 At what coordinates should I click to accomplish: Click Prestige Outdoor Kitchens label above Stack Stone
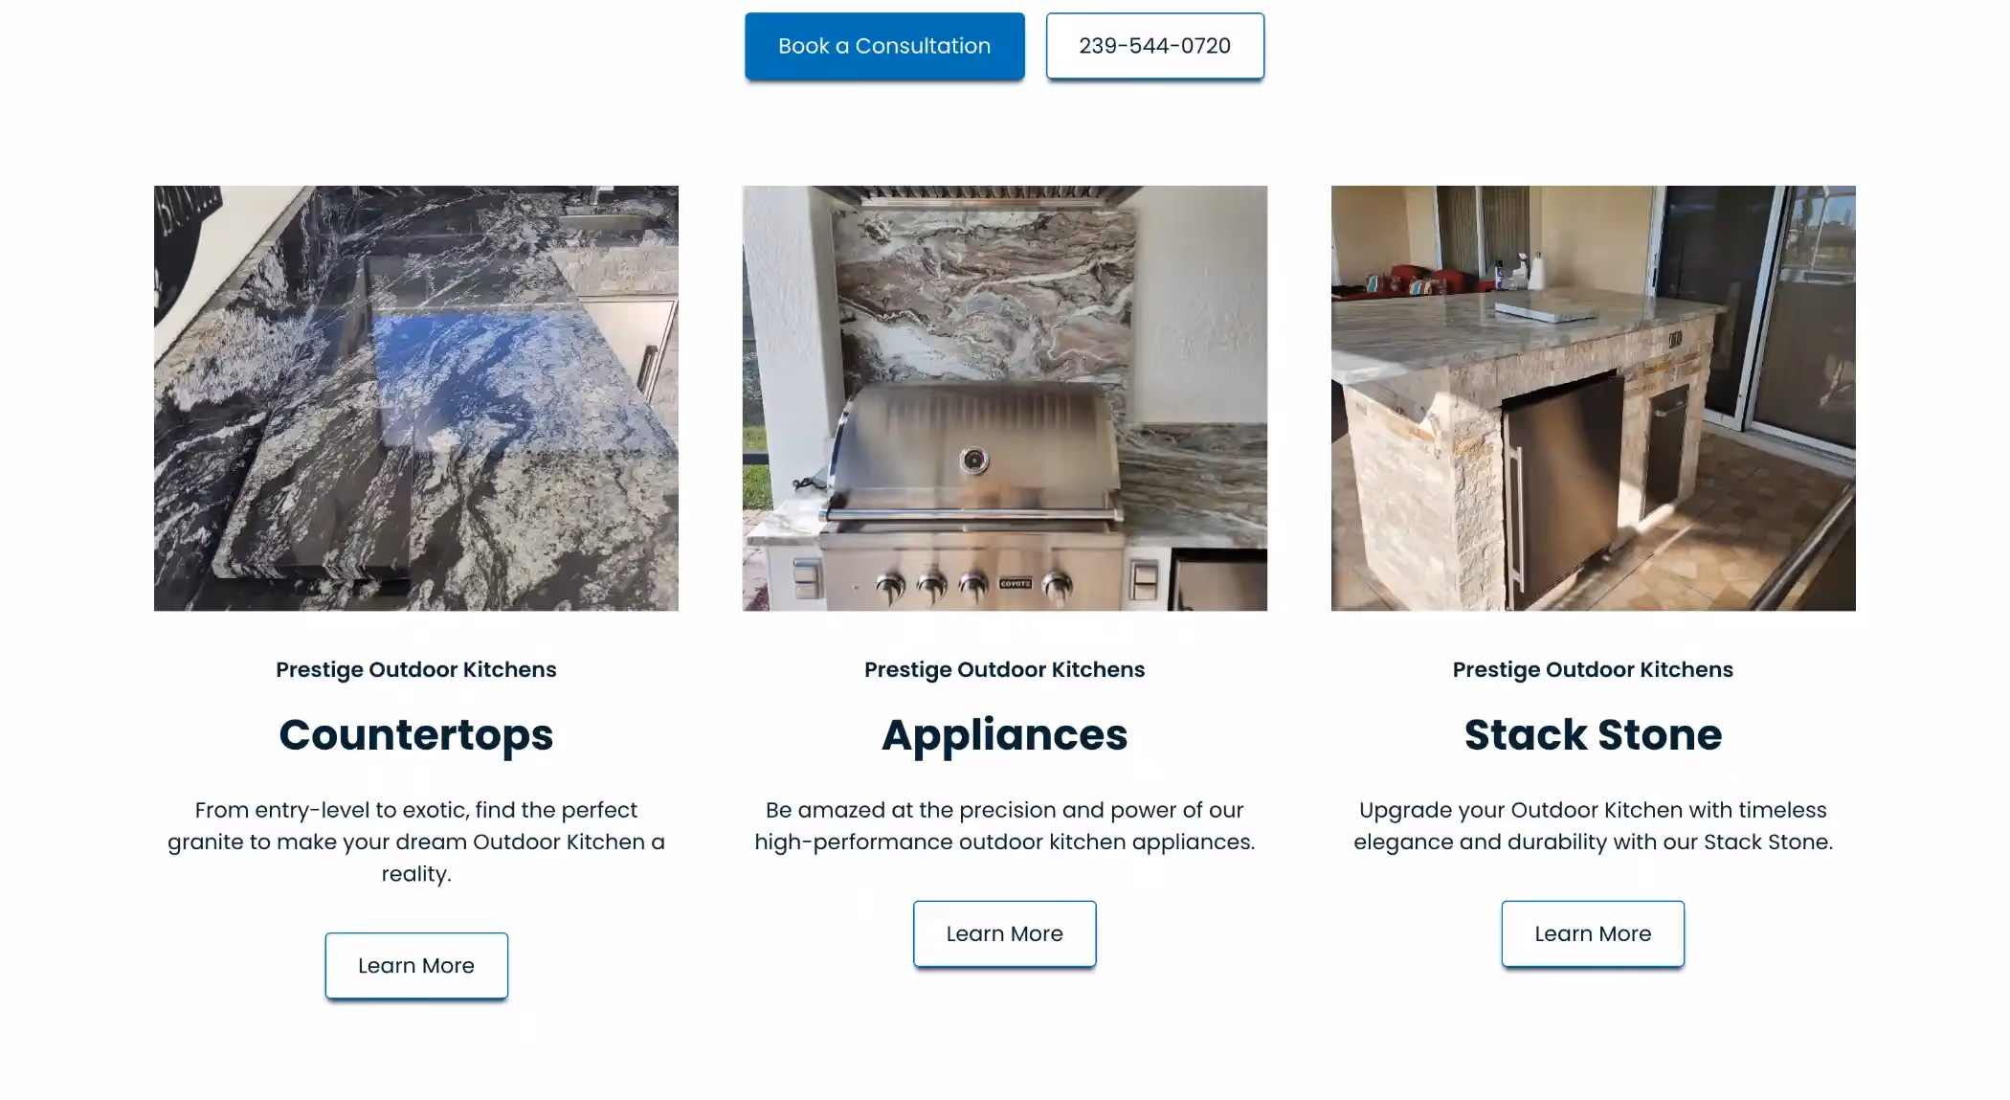point(1593,669)
